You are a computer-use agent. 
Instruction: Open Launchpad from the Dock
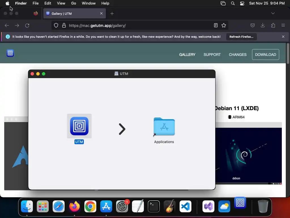43,206
